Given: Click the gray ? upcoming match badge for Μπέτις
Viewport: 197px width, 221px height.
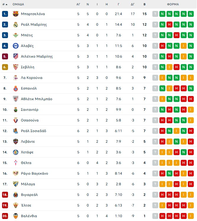Looking at the screenshot, I should point(155,35).
